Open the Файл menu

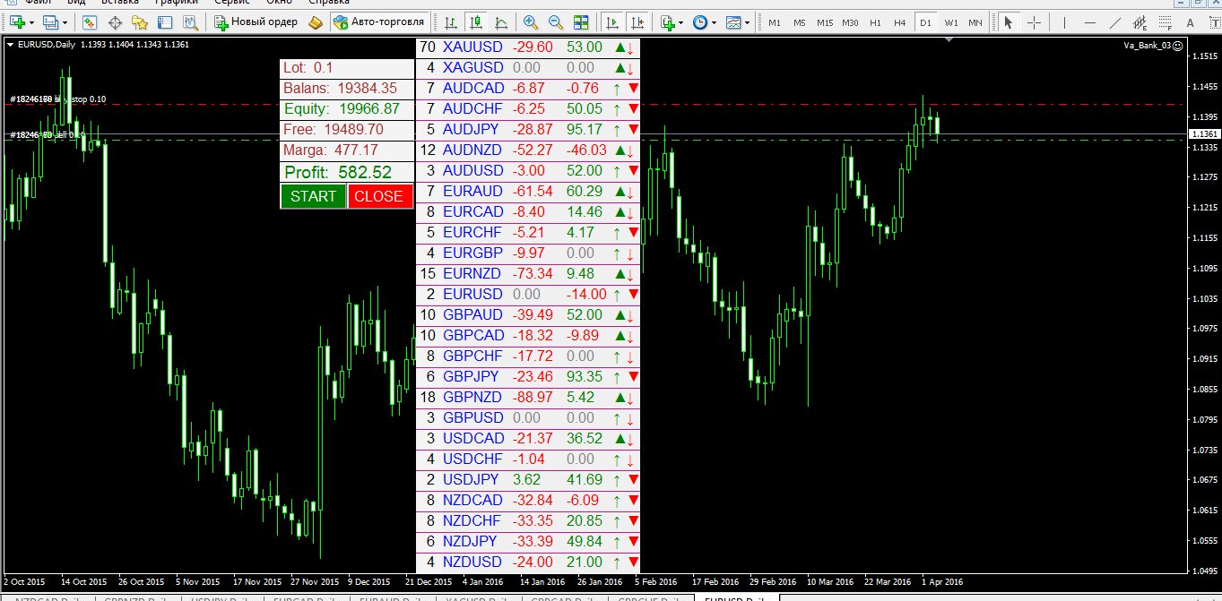tap(39, 3)
